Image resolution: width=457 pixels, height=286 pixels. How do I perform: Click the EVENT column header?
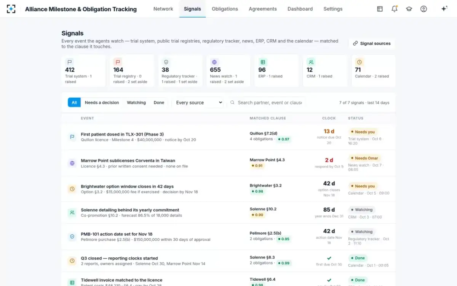(87, 118)
